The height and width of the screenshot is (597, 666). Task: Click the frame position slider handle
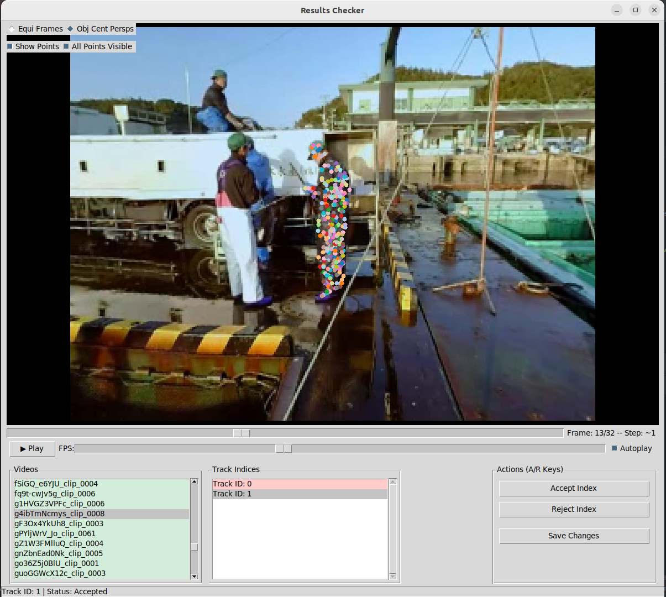pos(242,433)
